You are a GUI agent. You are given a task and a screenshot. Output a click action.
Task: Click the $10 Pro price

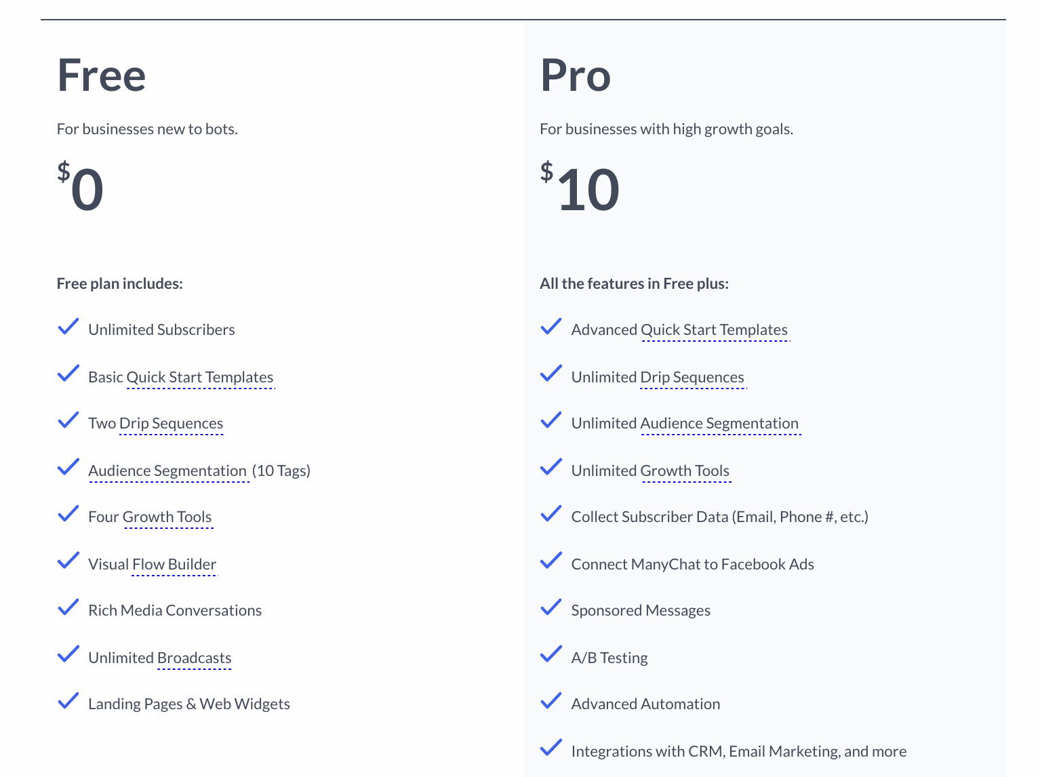coord(580,188)
